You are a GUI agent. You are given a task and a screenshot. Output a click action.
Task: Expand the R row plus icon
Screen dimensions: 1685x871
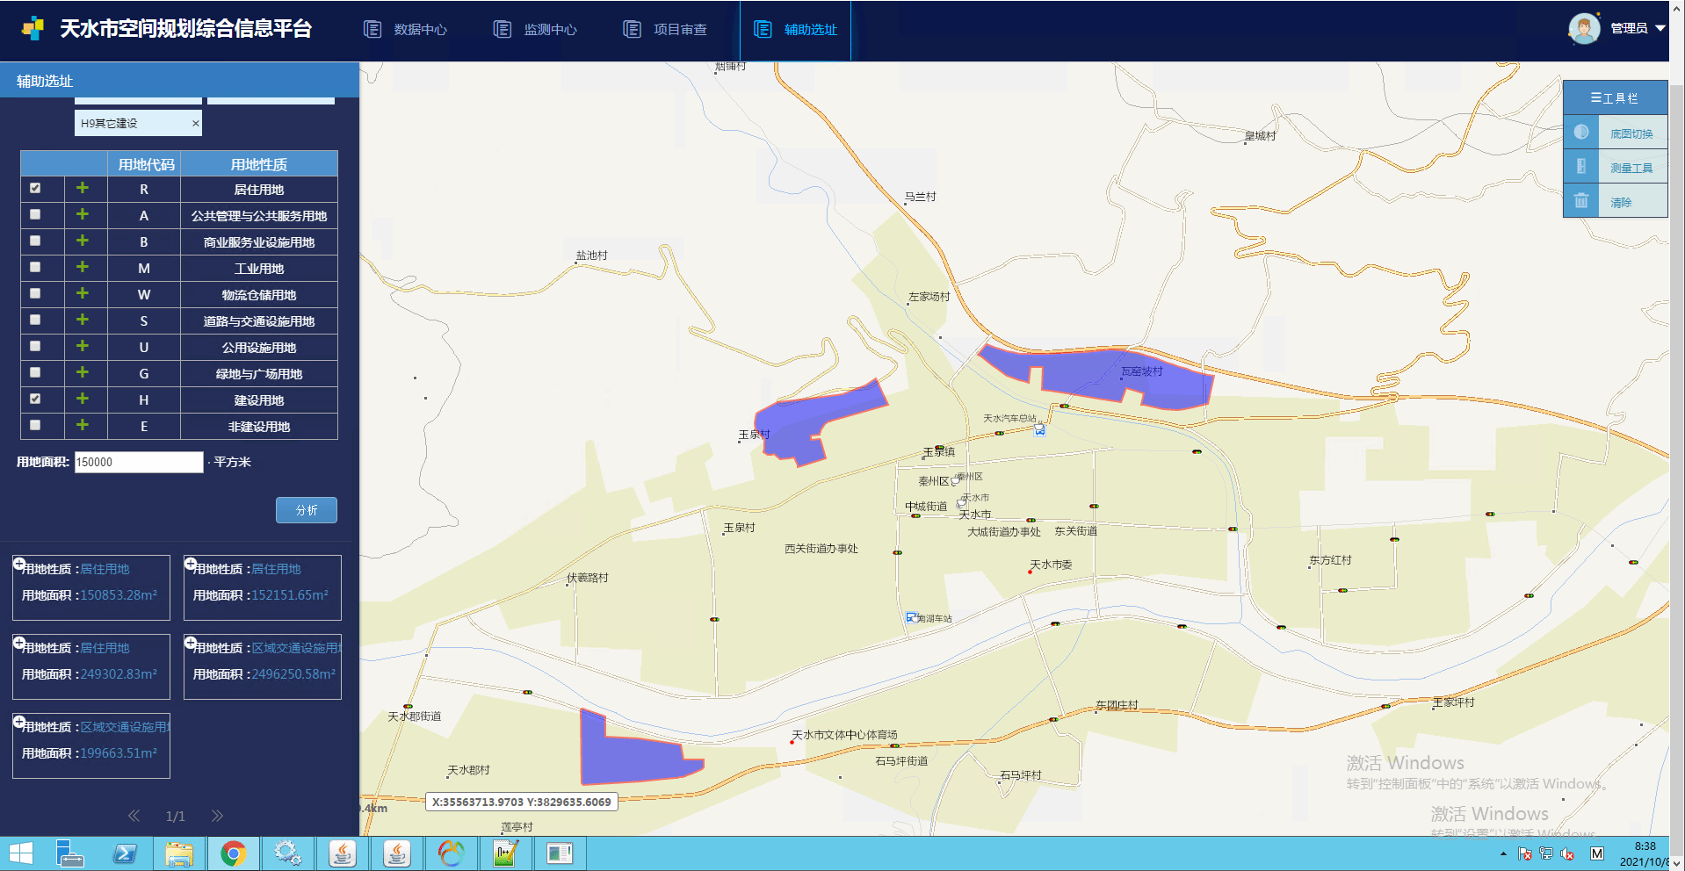[83, 188]
